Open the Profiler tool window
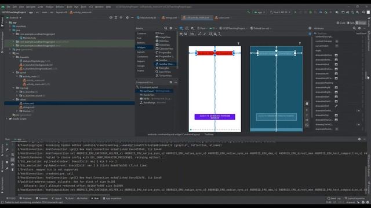The width and height of the screenshot is (371, 208). [82, 199]
